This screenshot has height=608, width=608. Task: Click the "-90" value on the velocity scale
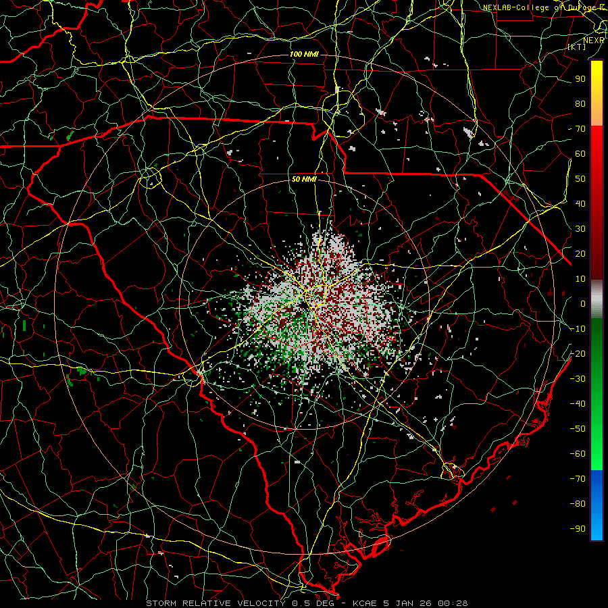pyautogui.click(x=578, y=529)
